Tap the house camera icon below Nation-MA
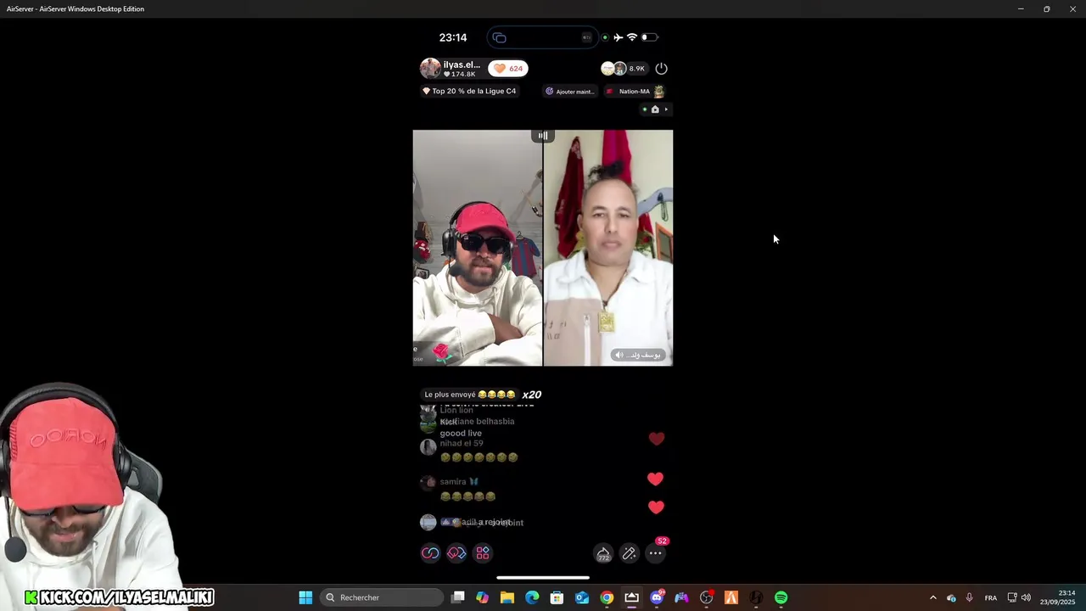This screenshot has width=1086, height=611. tap(655, 109)
